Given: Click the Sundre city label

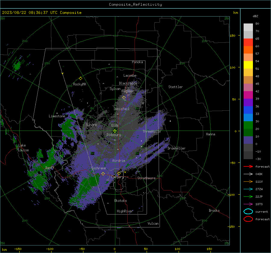Looking at the screenshot, I should pos(91,125).
